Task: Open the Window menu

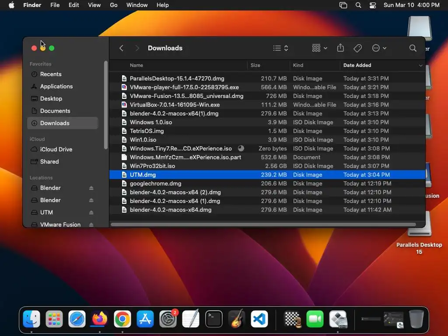Action: 137,5
